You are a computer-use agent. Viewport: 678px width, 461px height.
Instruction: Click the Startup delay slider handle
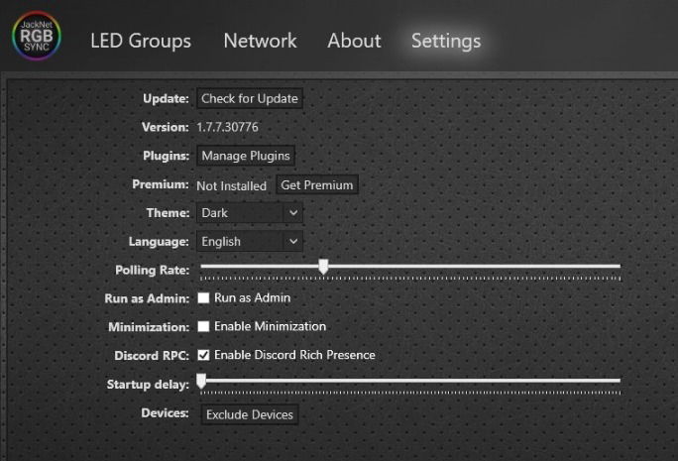click(201, 380)
